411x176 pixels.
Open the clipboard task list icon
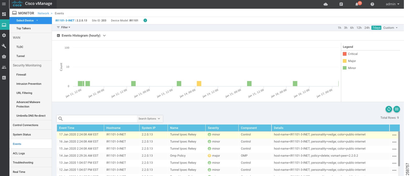coord(341,4)
